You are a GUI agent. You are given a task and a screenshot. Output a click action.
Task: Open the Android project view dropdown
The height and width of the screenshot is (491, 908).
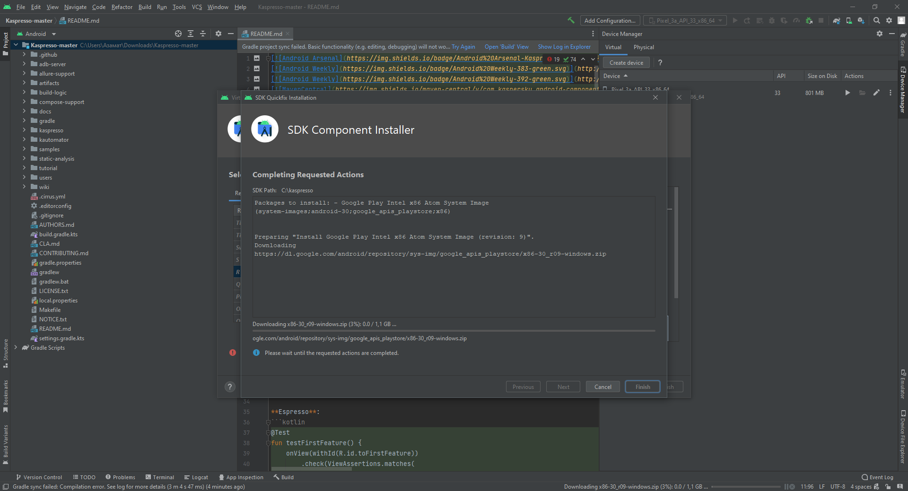[36, 34]
